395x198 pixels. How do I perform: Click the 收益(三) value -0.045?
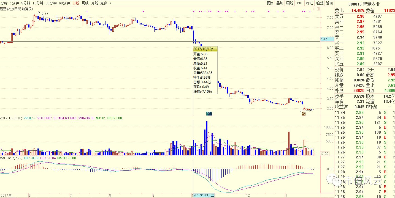point(359,107)
